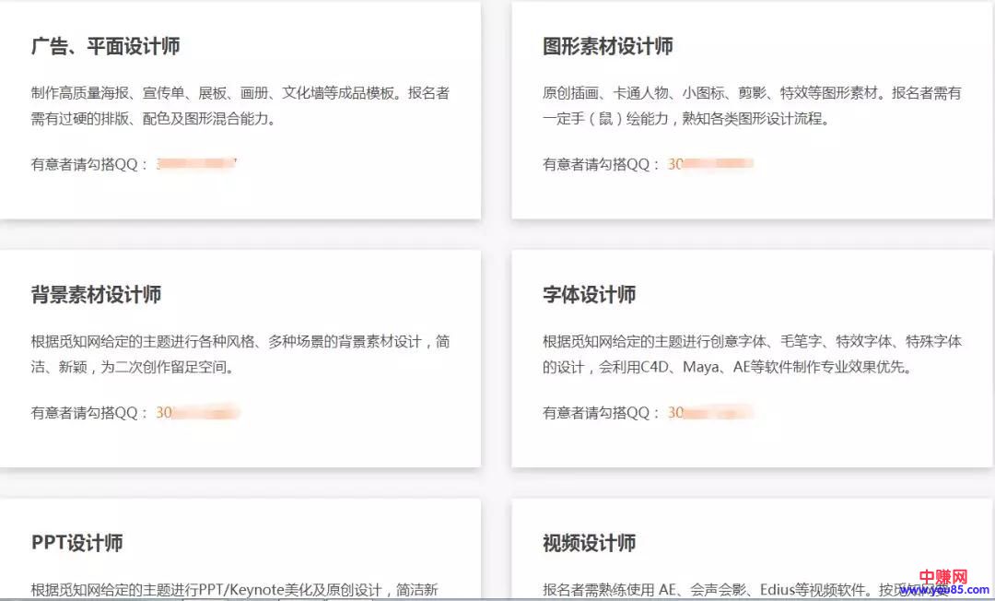The height and width of the screenshot is (601, 995).
Task: Click the 图形素材设计师 card title
Action: point(607,46)
